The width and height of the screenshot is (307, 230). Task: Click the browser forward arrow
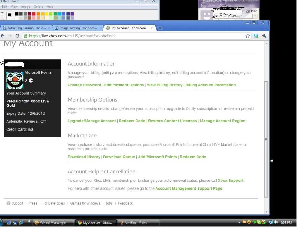tap(10, 36)
